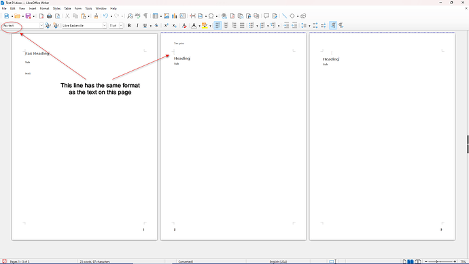
Task: Toggle Bold formatting
Action: point(129,26)
